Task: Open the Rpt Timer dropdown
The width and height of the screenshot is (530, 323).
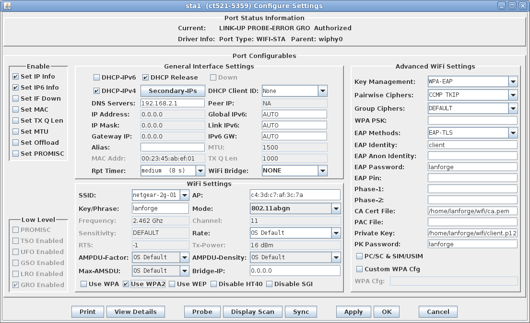Action: [x=200, y=170]
